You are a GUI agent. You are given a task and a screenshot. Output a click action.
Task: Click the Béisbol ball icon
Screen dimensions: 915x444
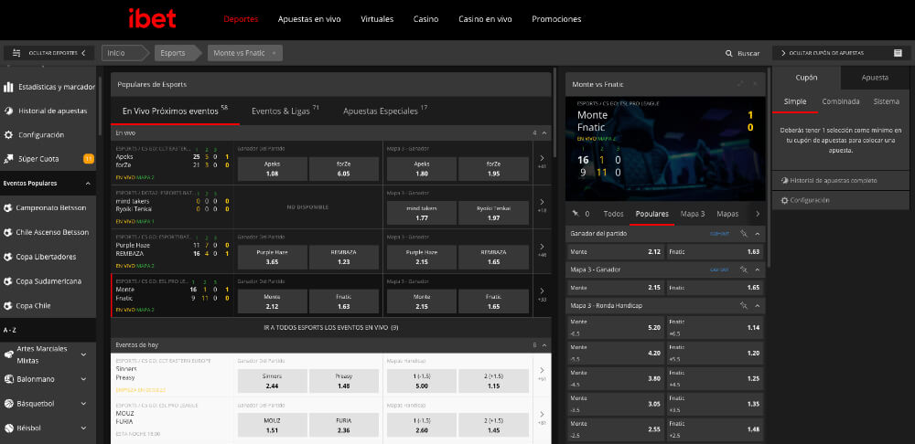(8, 428)
